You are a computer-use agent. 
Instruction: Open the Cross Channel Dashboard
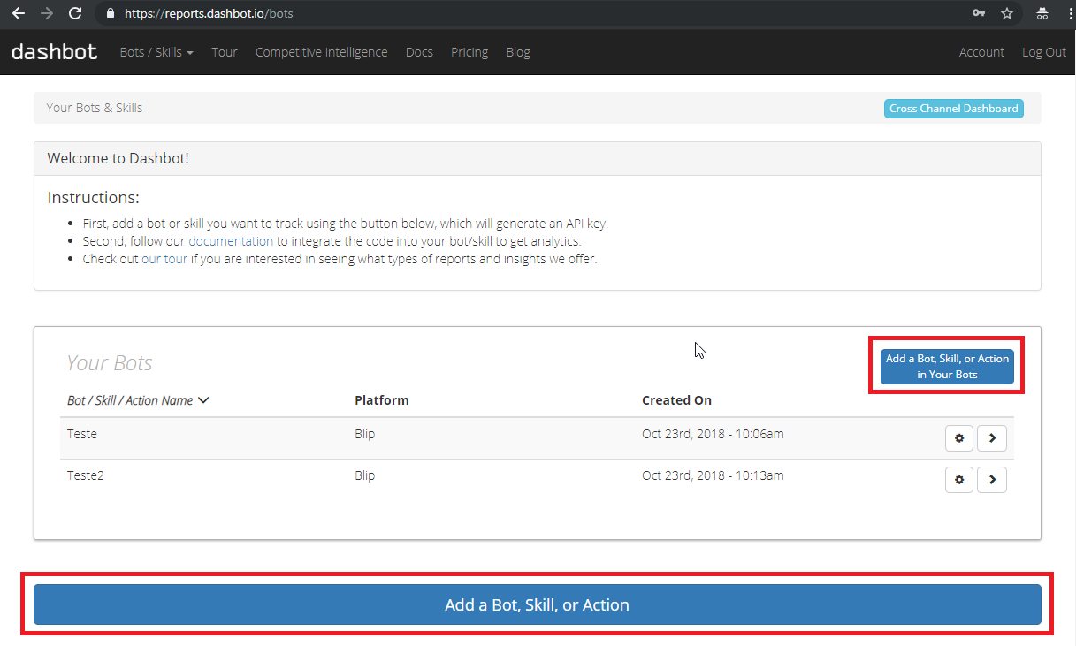[x=954, y=109]
